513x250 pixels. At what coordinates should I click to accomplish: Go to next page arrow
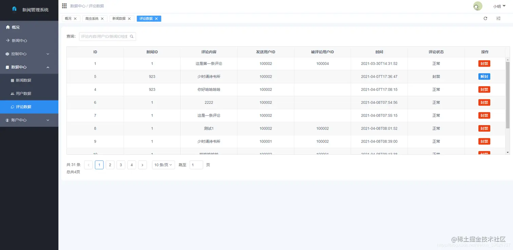click(142, 165)
